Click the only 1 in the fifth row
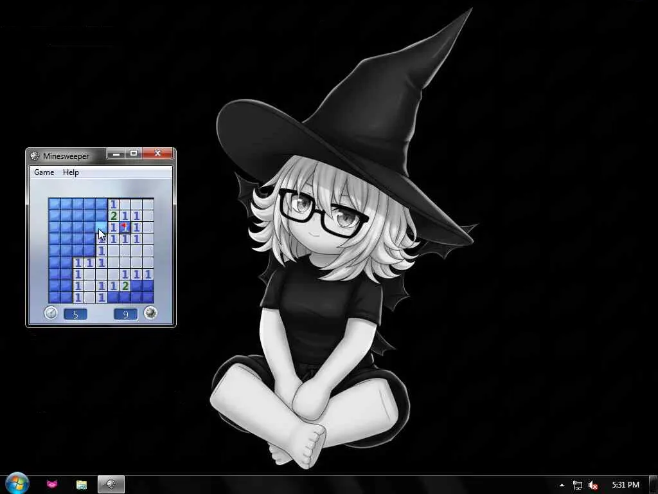 pyautogui.click(x=101, y=251)
